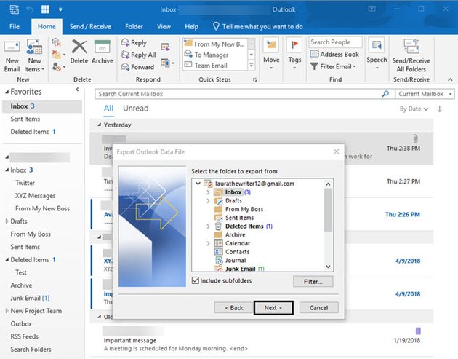The image size is (458, 359).
Task: Select Contacts in export tree
Action: click(x=237, y=252)
